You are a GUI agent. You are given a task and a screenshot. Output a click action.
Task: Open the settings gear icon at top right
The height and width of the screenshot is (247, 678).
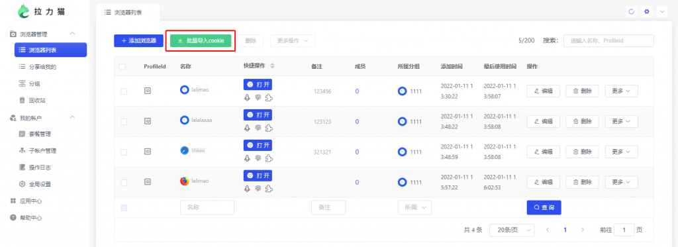(x=647, y=12)
